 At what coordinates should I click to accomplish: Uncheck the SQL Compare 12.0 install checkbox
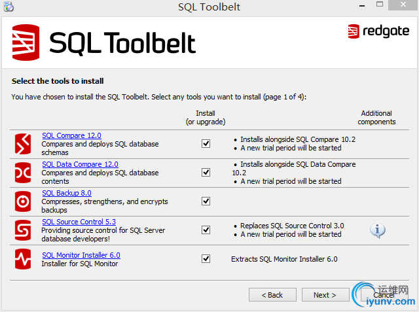(x=206, y=144)
